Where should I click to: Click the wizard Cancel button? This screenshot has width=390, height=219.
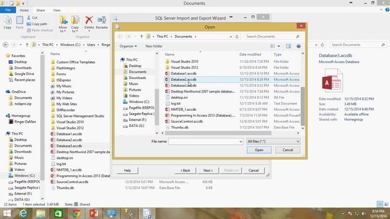point(253,170)
